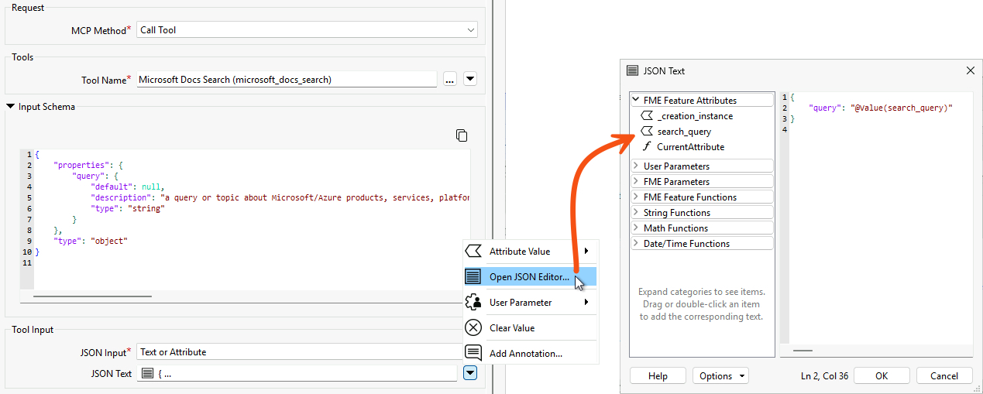983x394 pixels.
Task: Click the search_query attribute icon
Action: point(647,132)
